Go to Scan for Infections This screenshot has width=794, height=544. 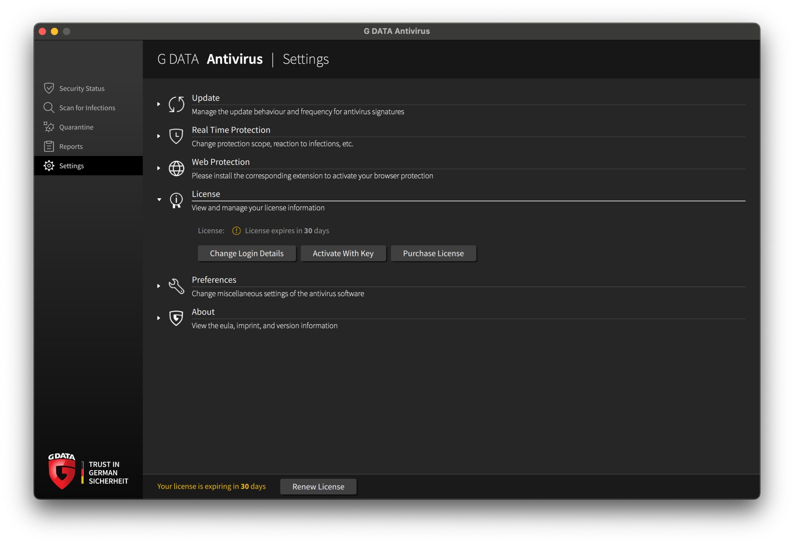(x=88, y=108)
